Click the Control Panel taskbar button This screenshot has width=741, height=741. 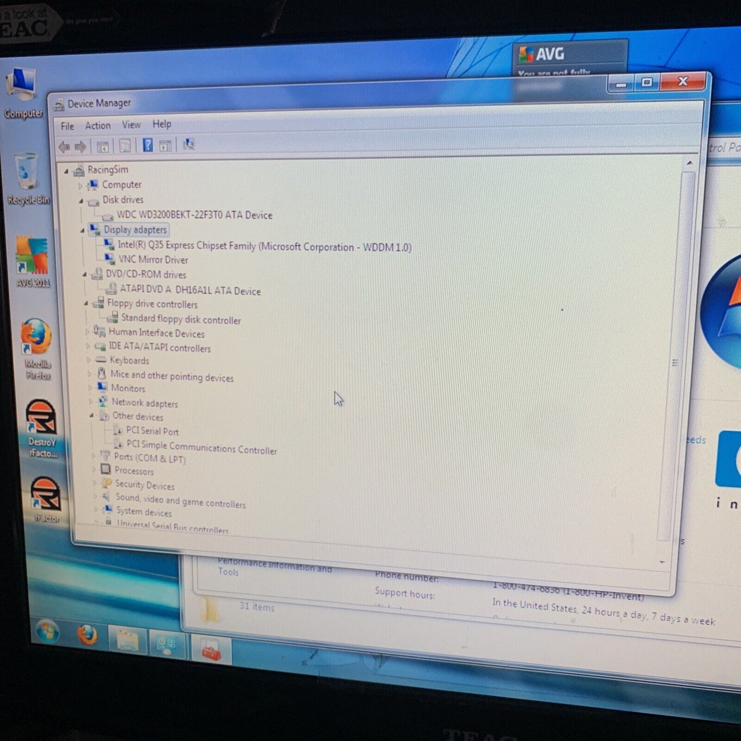pyautogui.click(x=167, y=645)
